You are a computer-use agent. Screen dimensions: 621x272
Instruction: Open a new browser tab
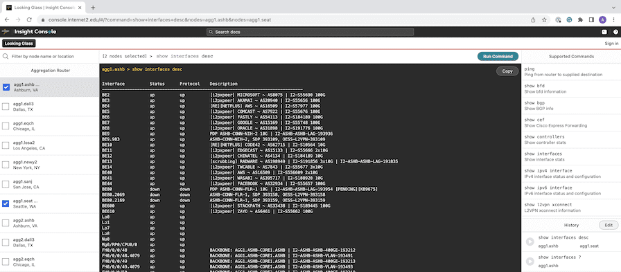click(93, 8)
